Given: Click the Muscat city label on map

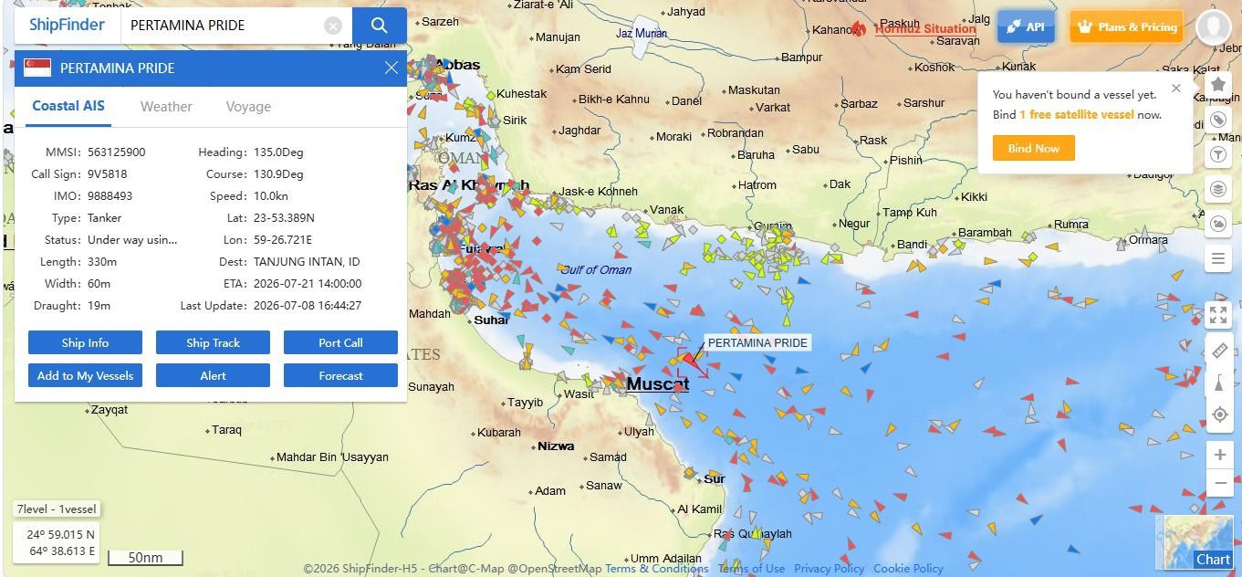Looking at the screenshot, I should [x=657, y=384].
